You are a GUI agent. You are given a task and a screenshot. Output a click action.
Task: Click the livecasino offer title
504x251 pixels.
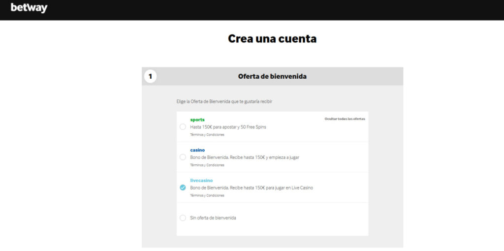[201, 180]
